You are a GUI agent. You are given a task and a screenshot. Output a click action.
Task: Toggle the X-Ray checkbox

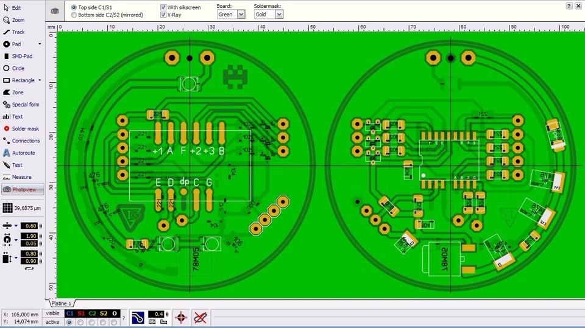point(163,15)
